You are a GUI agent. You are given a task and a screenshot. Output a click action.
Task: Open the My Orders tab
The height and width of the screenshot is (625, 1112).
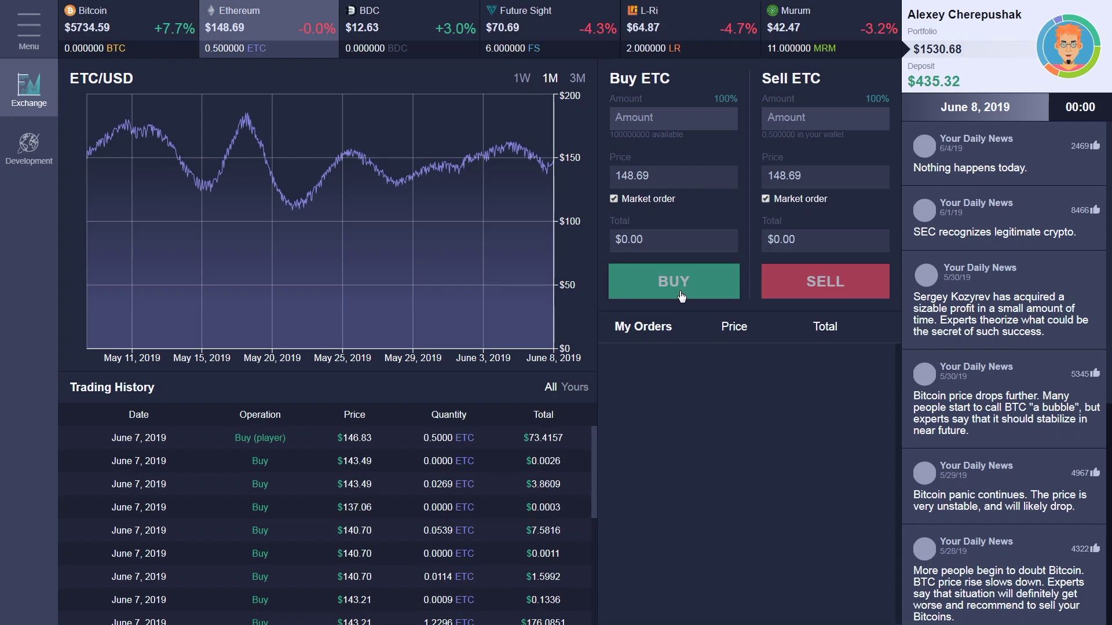(x=643, y=326)
